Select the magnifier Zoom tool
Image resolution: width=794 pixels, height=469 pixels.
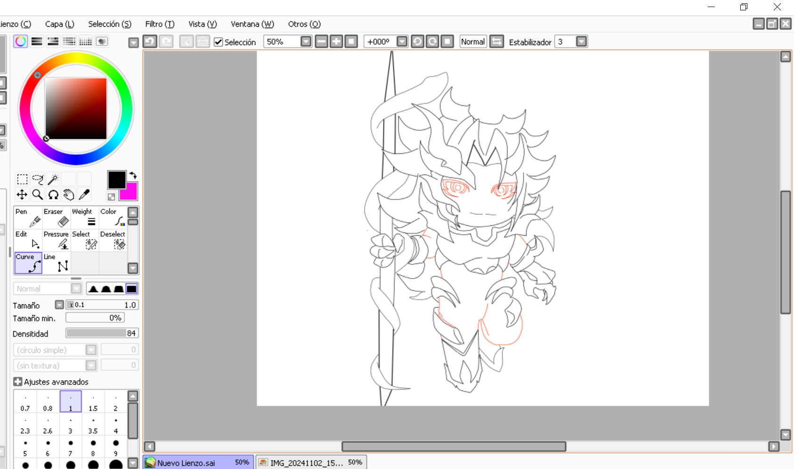[x=38, y=195]
